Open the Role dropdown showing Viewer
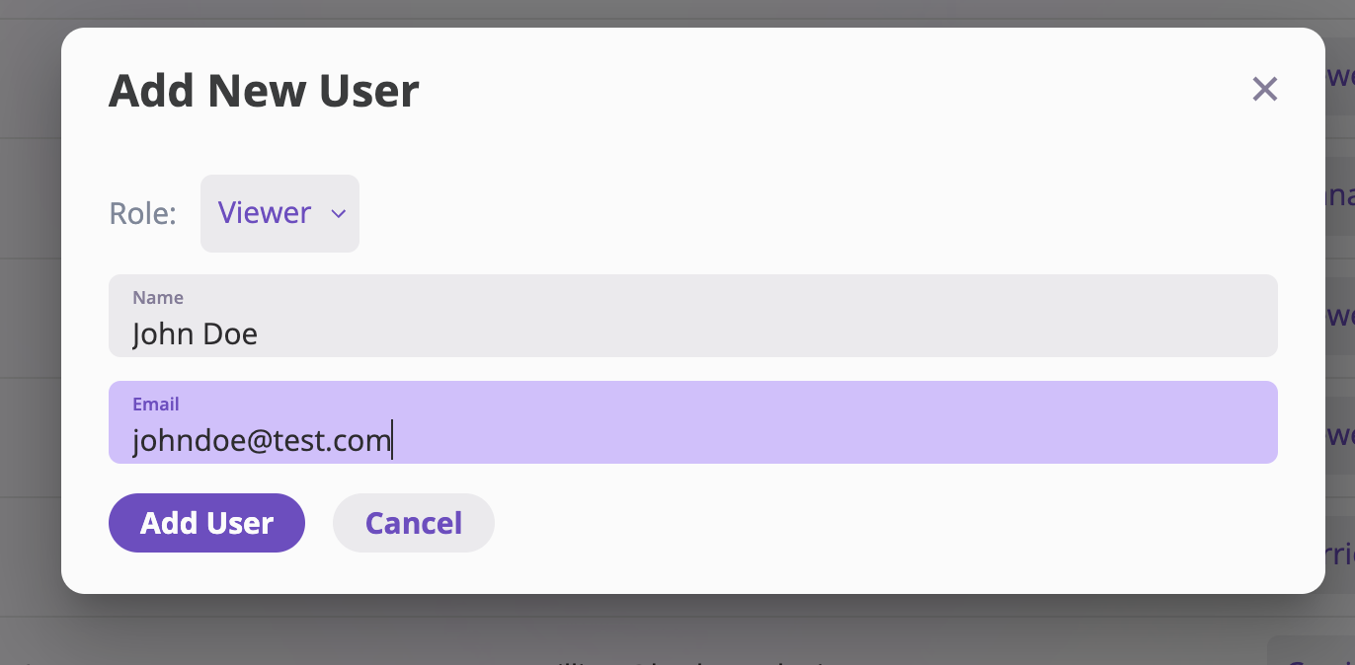 coord(279,213)
